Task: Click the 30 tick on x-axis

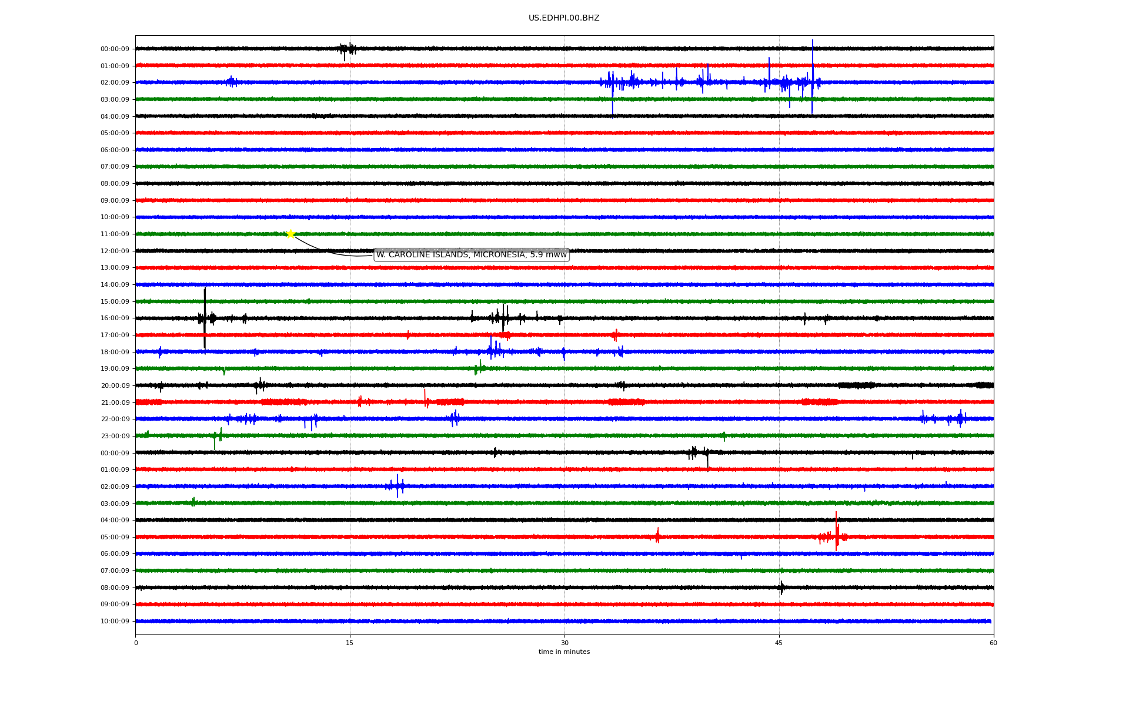Action: point(564,643)
